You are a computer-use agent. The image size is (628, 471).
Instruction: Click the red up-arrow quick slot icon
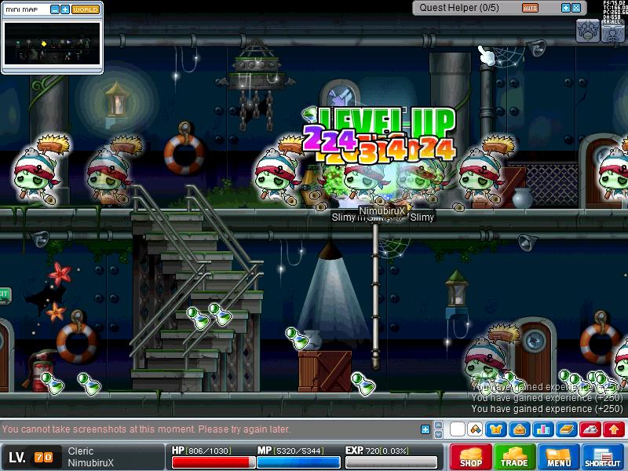pos(614,429)
